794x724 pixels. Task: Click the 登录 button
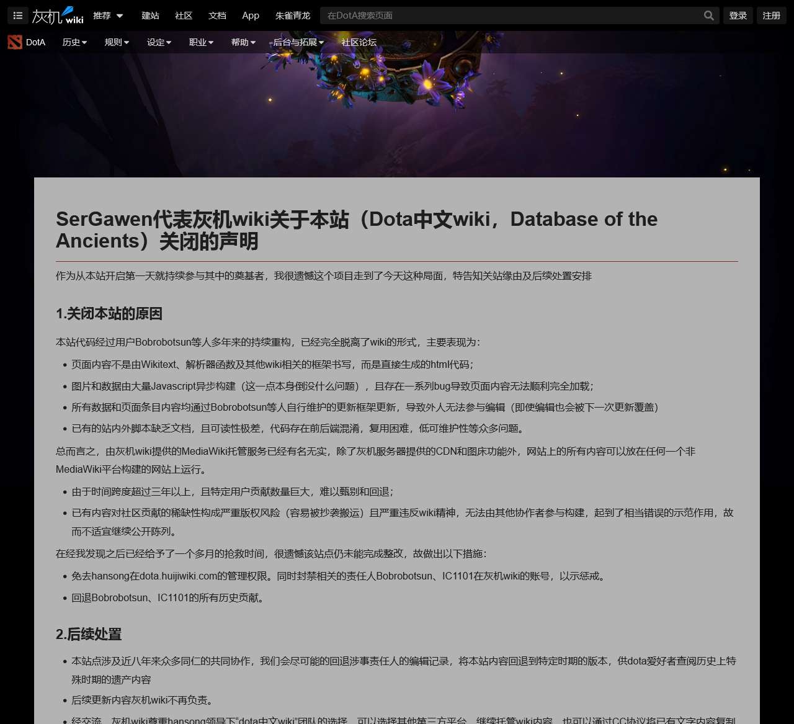[738, 16]
